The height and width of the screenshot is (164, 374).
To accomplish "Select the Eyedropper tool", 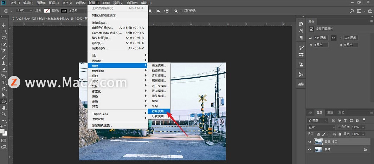I will coord(4,51).
